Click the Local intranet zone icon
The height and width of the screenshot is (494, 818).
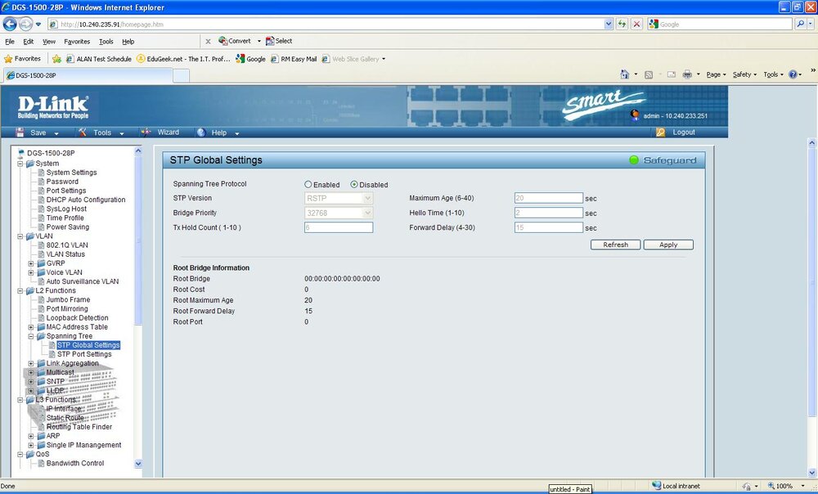pos(657,486)
